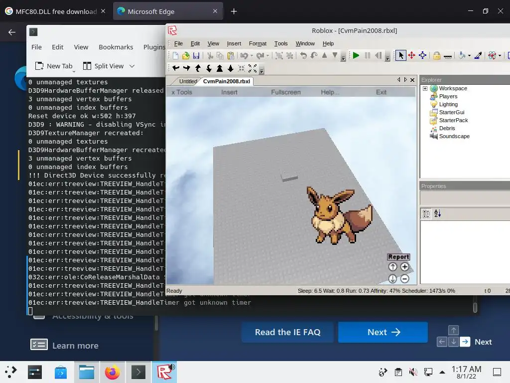Open the Roblox Insert menu
Viewport: 510px width, 383px height.
coord(234,43)
